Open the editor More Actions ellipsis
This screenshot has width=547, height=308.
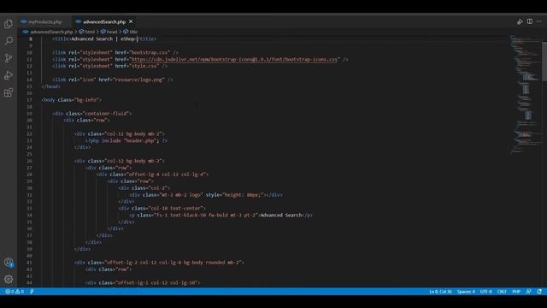tap(539, 21)
